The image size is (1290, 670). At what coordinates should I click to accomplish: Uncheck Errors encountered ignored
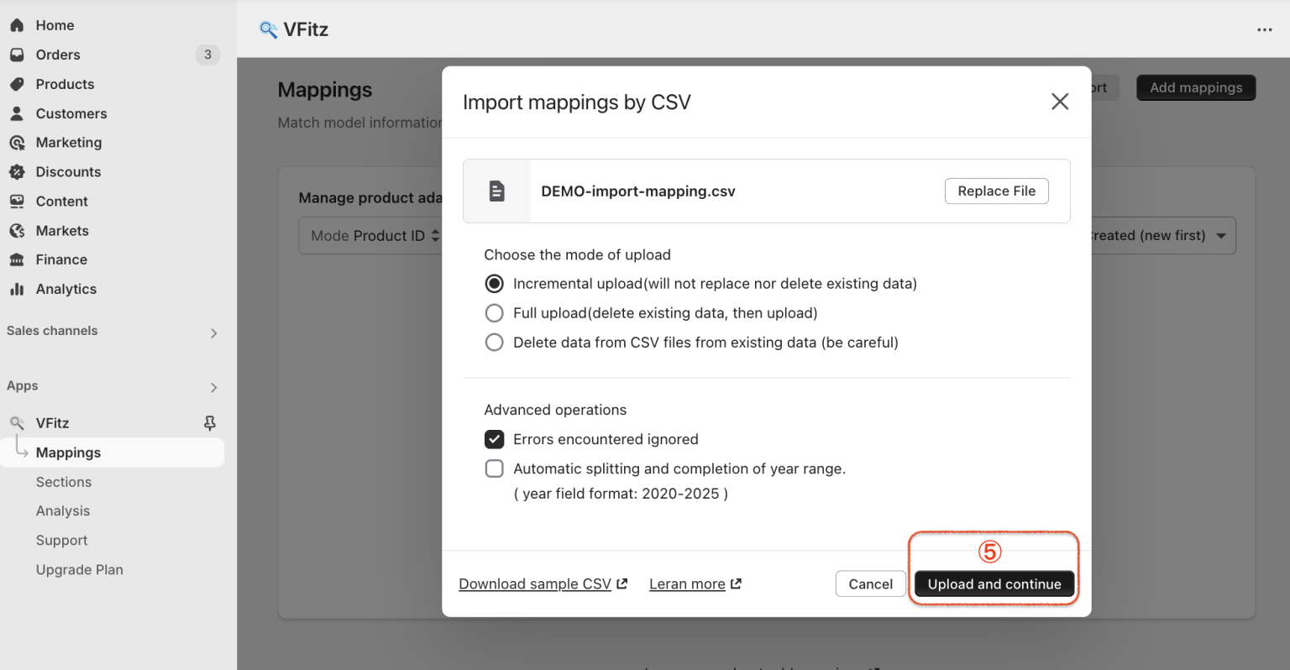pos(494,439)
